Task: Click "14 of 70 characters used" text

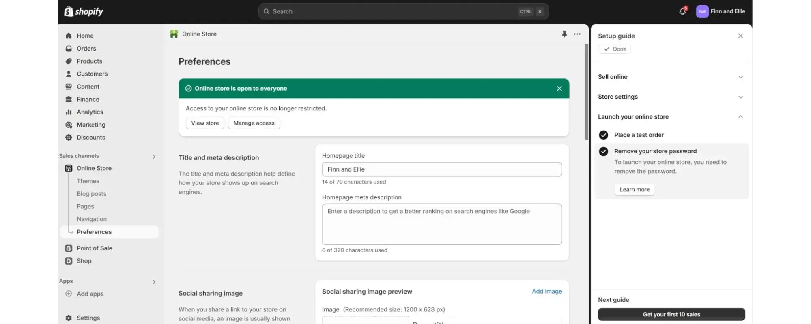Action: [x=354, y=182]
